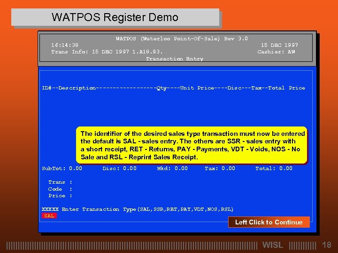Screen dimensions: 338x253
Task: Click the WATPOS Register Demo slide title
Action: (115, 17)
